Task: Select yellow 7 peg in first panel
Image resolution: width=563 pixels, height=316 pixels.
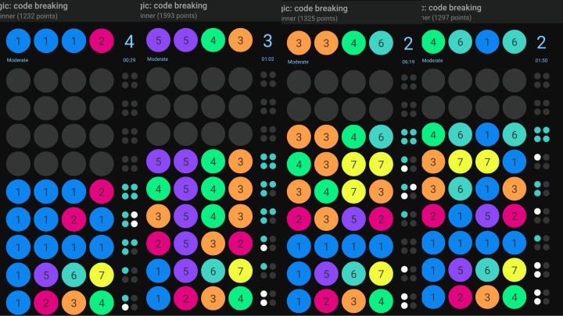Action: coord(102,273)
